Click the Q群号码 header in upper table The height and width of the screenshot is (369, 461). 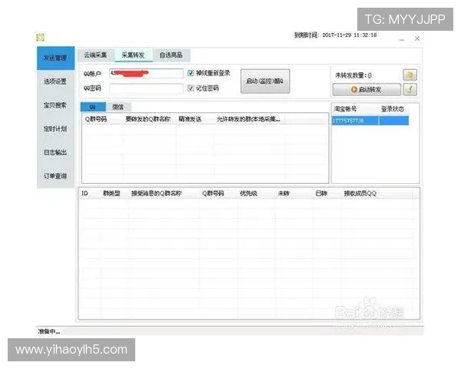[96, 119]
